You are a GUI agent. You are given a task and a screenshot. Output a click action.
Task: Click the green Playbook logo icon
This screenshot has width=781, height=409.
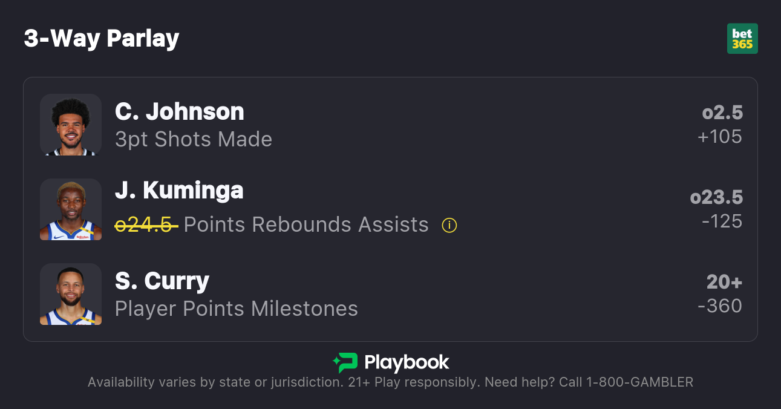pyautogui.click(x=345, y=362)
